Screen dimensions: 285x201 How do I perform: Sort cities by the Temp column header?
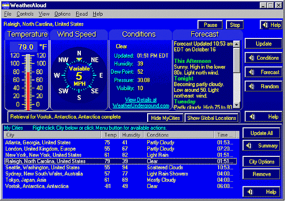point(110,135)
